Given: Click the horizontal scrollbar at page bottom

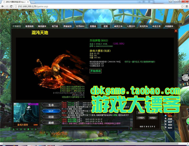Looking at the screenshot, I should coord(90,143).
